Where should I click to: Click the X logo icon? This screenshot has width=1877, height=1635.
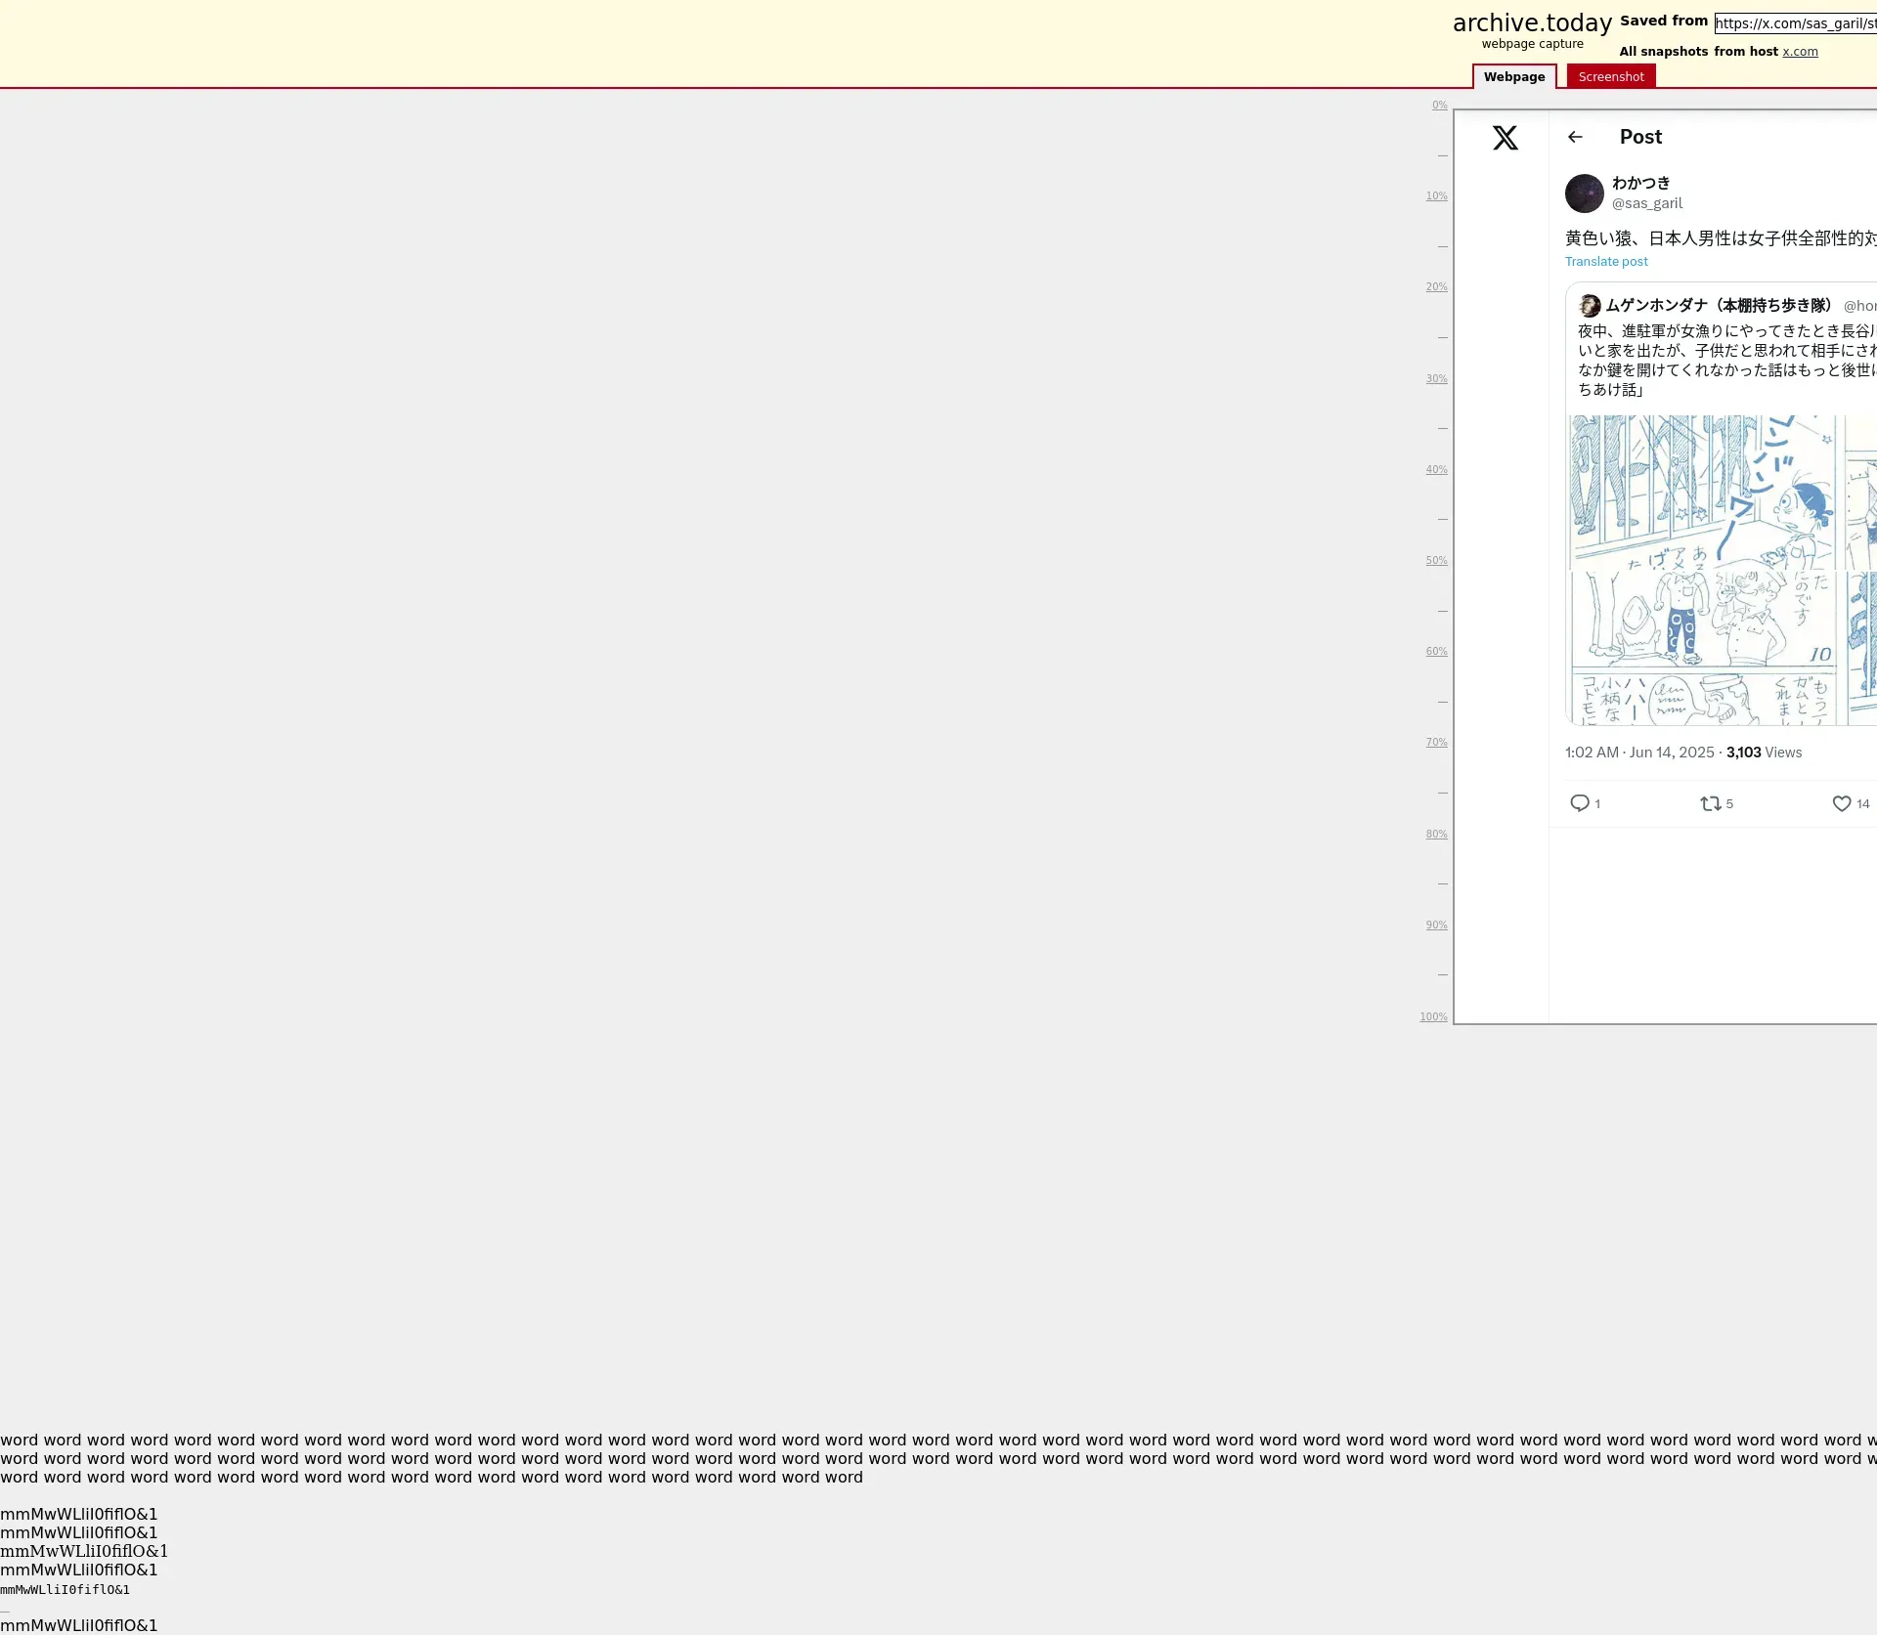pos(1505,138)
